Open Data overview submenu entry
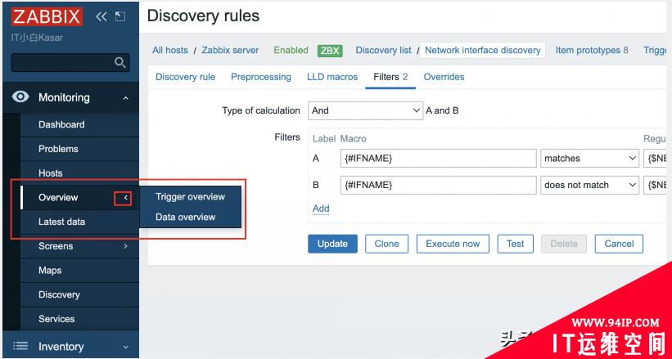672x359 pixels. coord(185,217)
